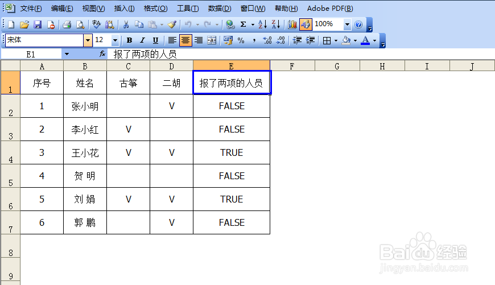
Task: Open the font size dropdown
Action: (115, 40)
